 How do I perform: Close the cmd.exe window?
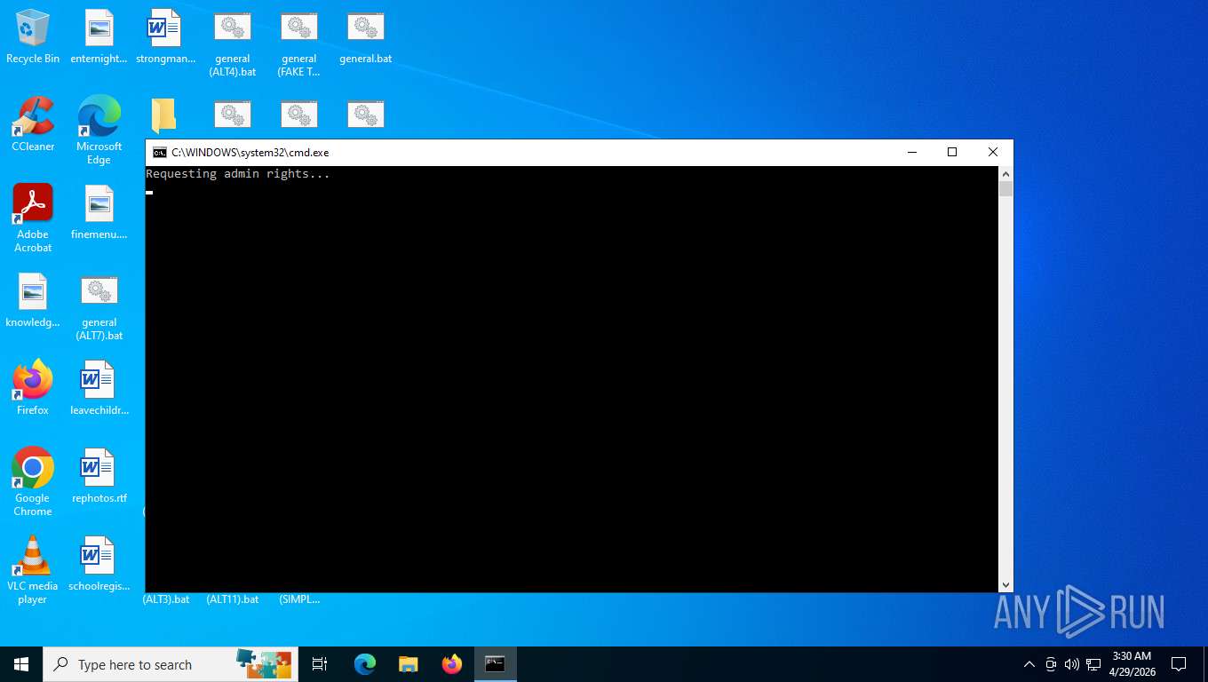point(993,153)
